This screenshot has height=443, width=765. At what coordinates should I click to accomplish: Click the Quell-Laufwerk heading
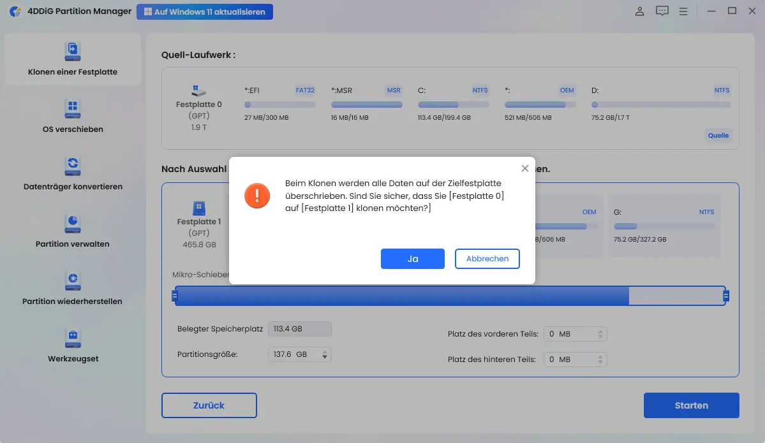pos(198,55)
